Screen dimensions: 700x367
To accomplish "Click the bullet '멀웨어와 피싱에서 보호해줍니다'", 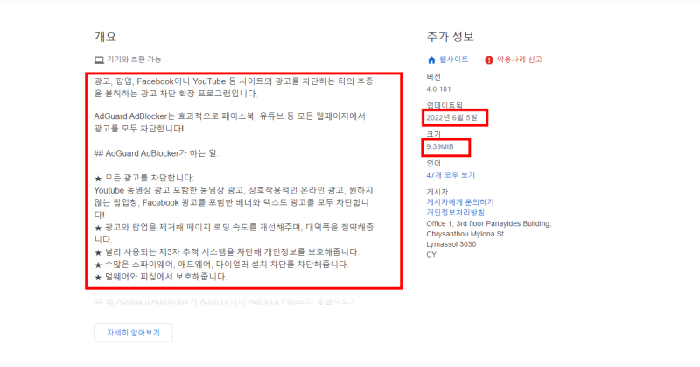I will pos(161,277).
